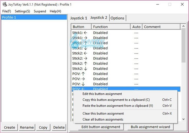Click the Delete profile button
Image resolution: width=189 pixels, height=133 pixels.
[59, 127]
